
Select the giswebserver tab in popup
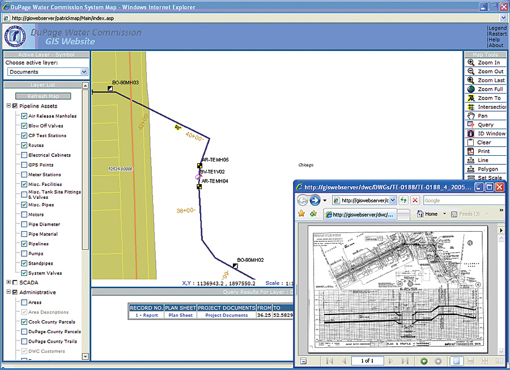click(360, 215)
